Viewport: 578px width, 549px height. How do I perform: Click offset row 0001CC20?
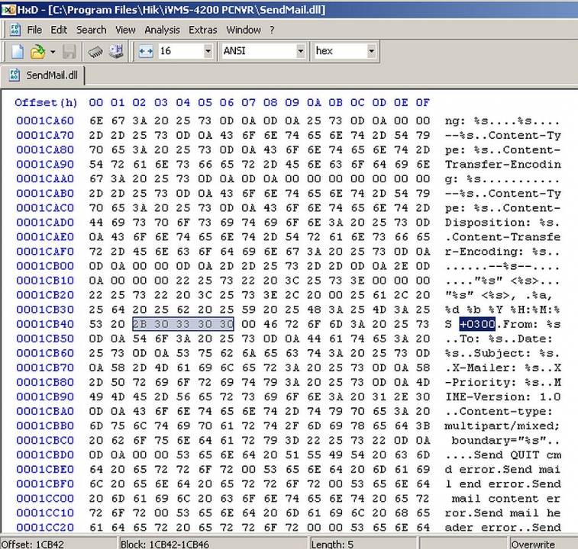tap(45, 528)
